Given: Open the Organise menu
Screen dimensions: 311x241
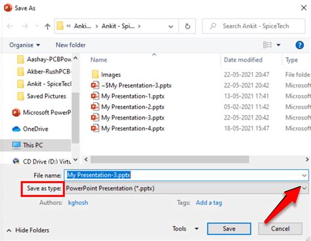Looking at the screenshot, I should 24,45.
